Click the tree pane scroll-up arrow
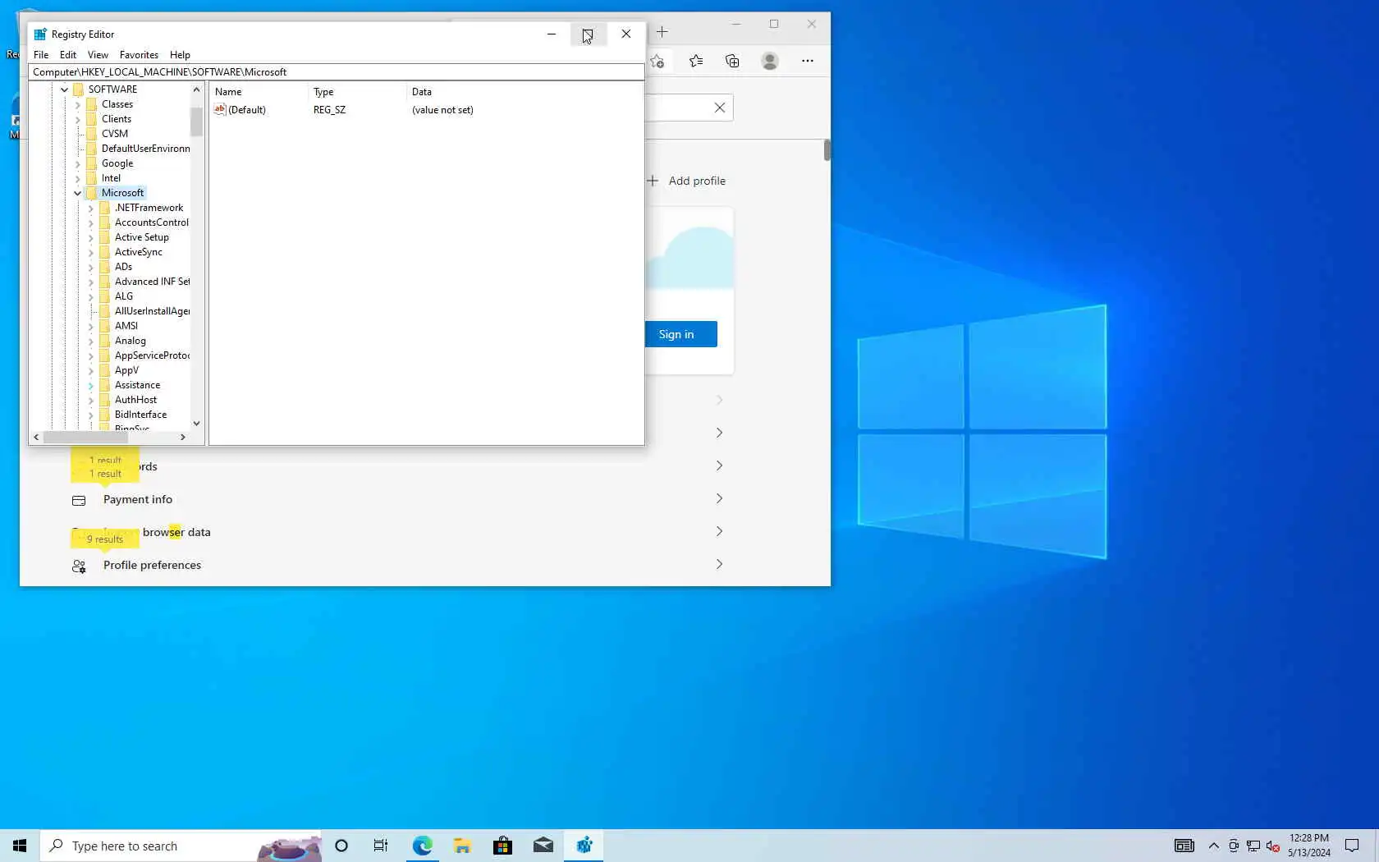 tap(196, 89)
